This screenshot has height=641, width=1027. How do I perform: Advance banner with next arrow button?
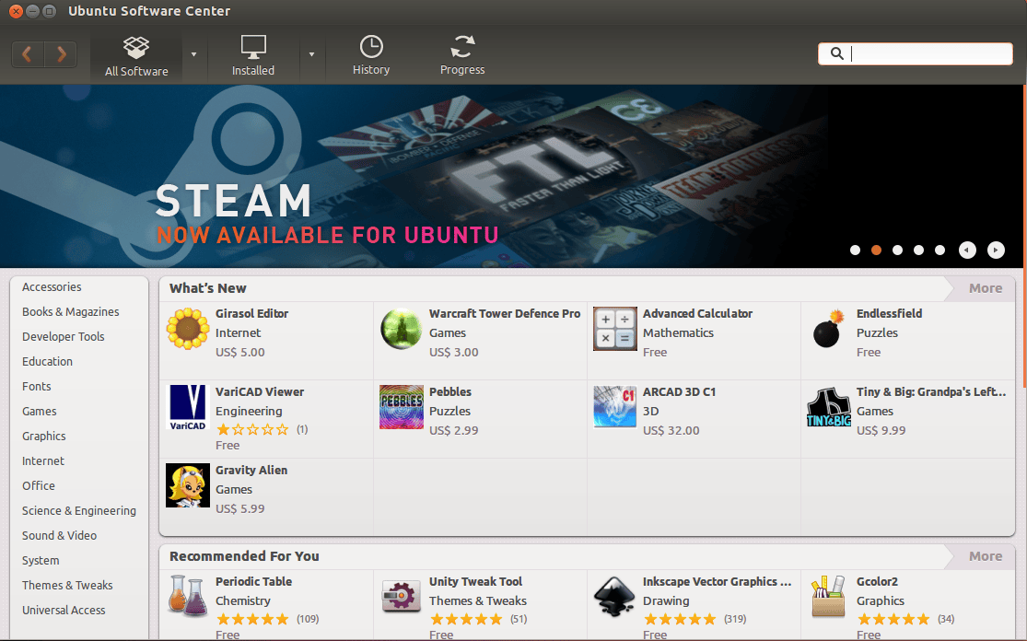(996, 251)
